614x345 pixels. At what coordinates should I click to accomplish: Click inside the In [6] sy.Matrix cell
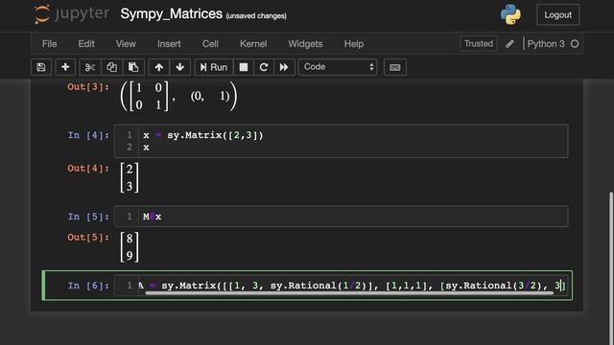point(341,286)
